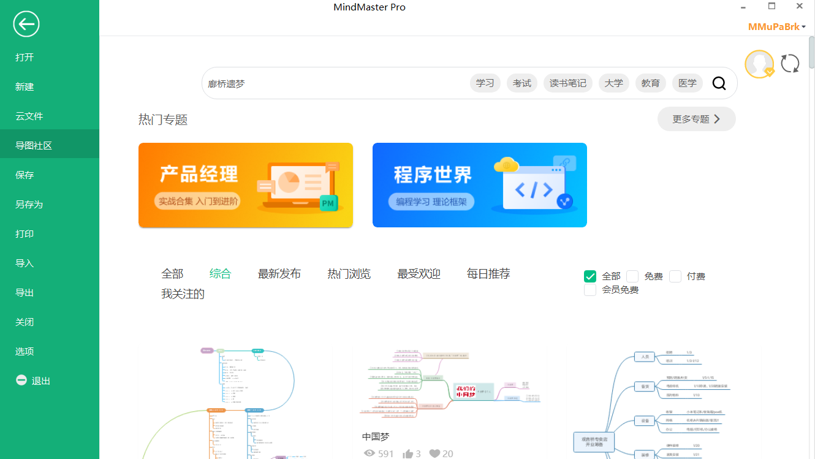Click the refresh sync arrows icon
The width and height of the screenshot is (815, 459).
tap(790, 64)
